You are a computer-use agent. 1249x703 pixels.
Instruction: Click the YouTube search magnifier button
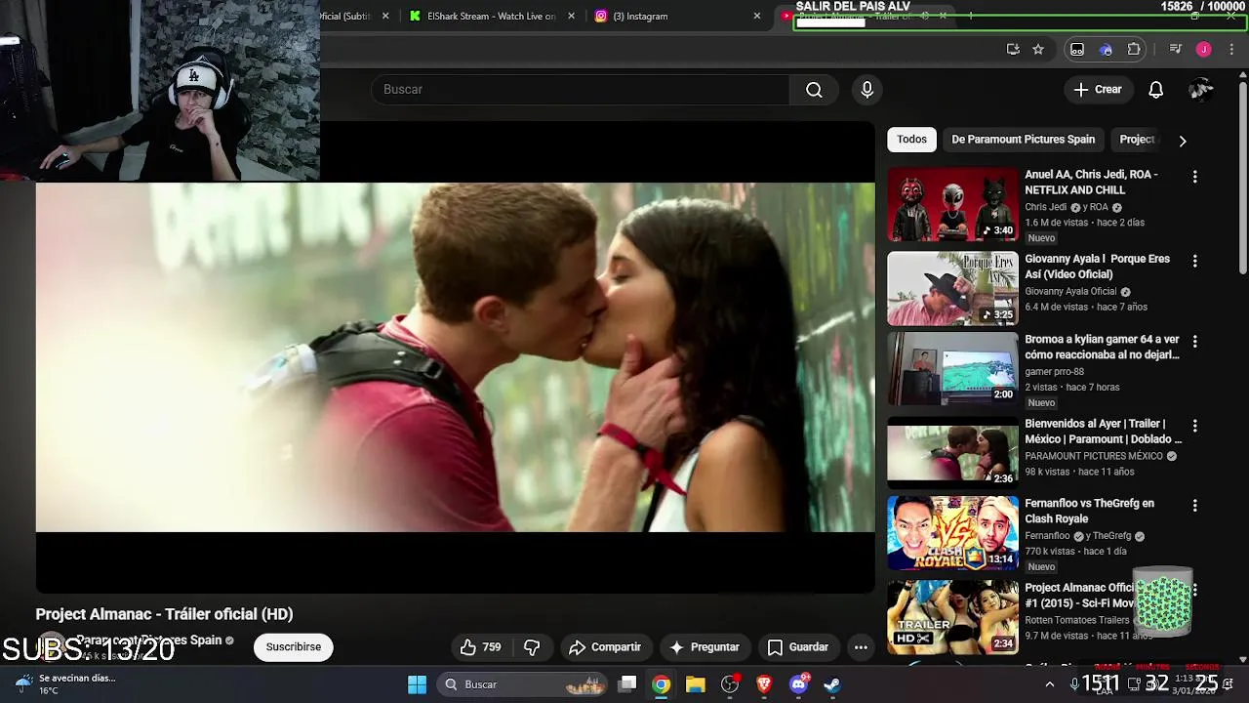point(814,90)
